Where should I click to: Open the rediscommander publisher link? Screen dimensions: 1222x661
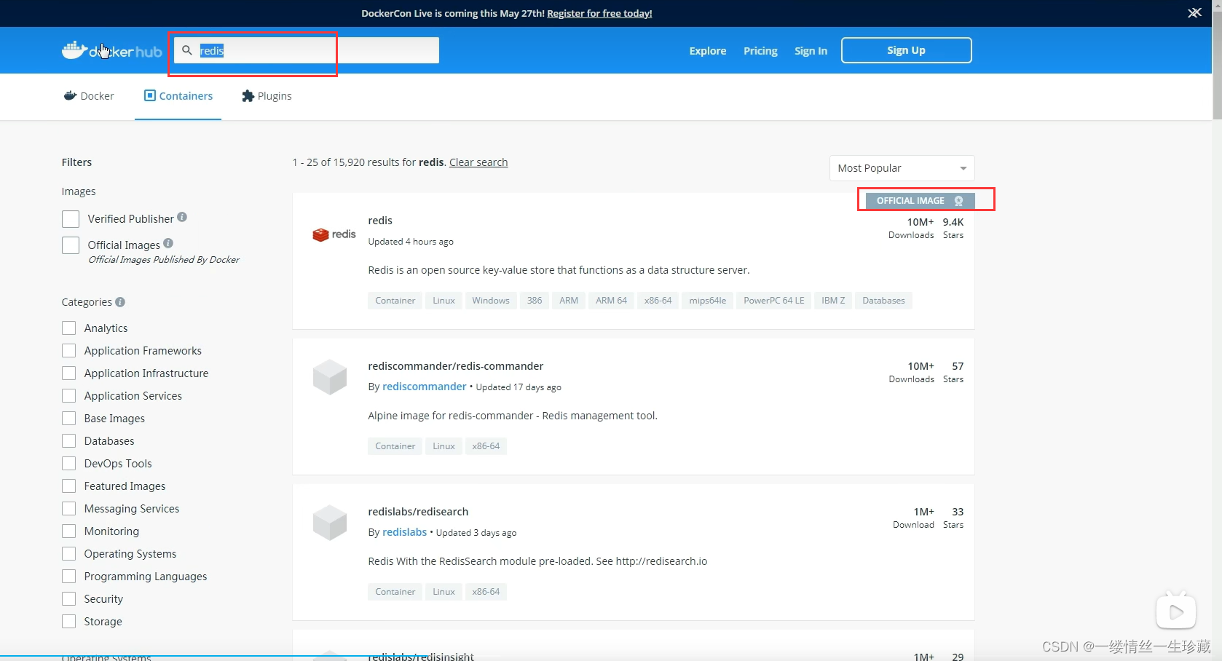click(x=424, y=387)
